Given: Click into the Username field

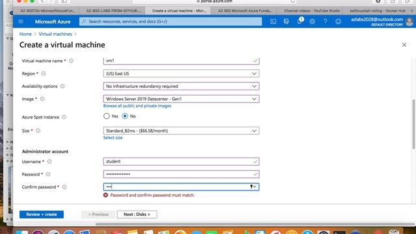Looking at the screenshot, I should tap(181, 162).
